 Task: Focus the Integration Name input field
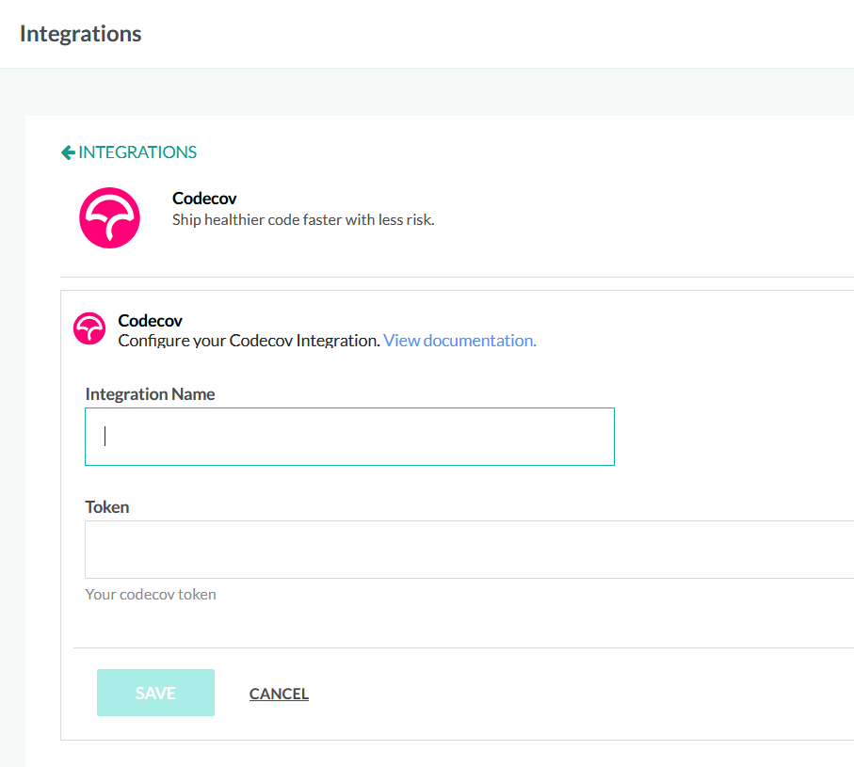tap(349, 437)
